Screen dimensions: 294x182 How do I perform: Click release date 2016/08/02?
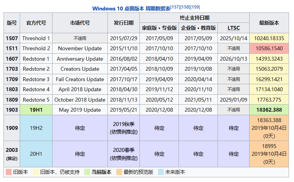coord(124,59)
